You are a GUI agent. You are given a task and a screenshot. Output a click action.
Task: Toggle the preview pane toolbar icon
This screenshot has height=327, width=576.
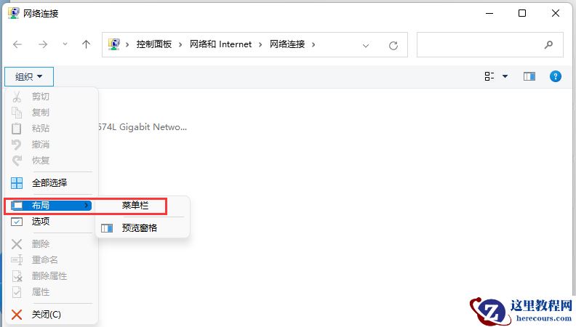pos(529,76)
